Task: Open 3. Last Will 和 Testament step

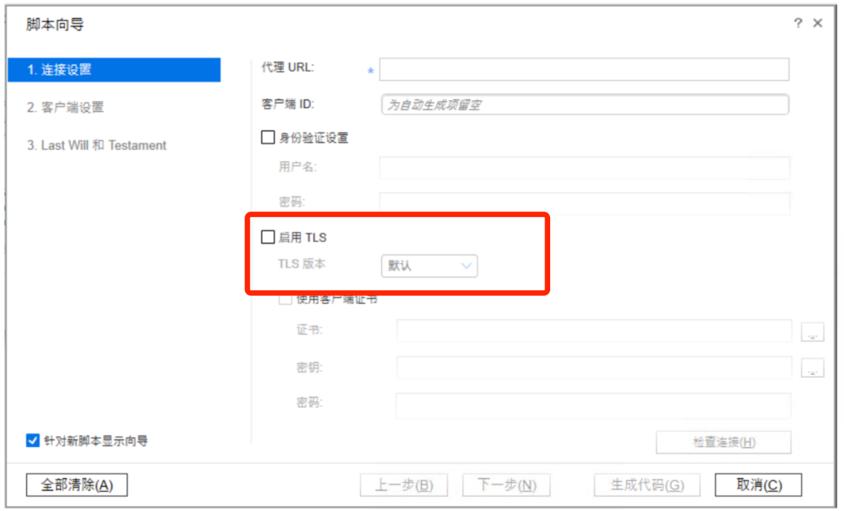Action: pos(97,145)
